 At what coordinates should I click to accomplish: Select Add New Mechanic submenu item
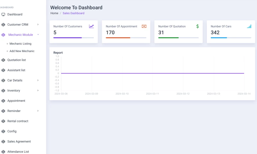(x=22, y=51)
